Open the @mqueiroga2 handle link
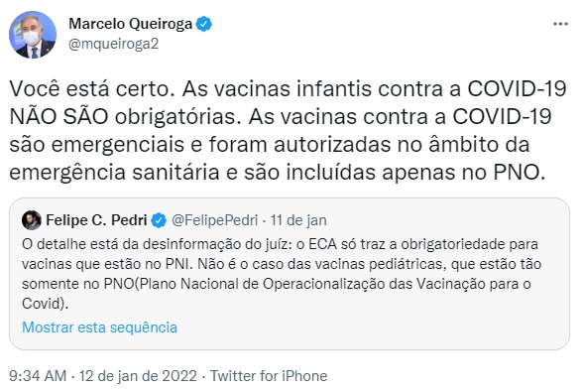The width and height of the screenshot is (583, 391). click(x=114, y=44)
